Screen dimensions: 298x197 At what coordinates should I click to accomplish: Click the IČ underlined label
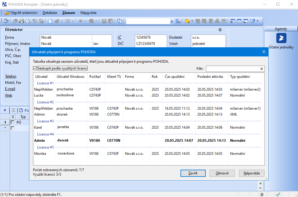click(x=119, y=37)
